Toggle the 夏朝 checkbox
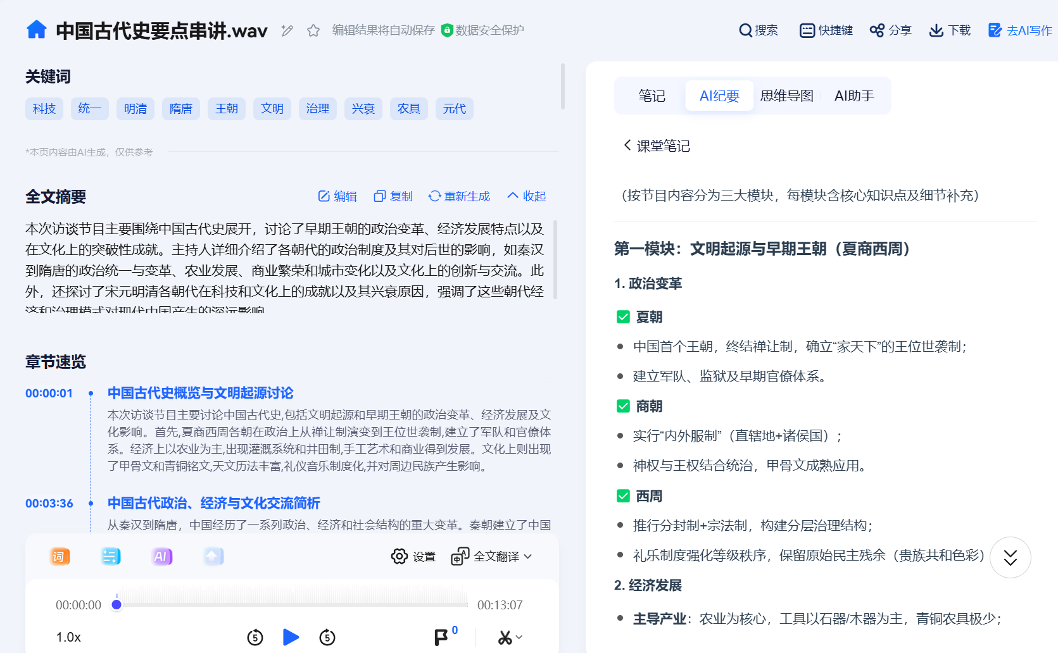This screenshot has width=1058, height=653. 623,317
